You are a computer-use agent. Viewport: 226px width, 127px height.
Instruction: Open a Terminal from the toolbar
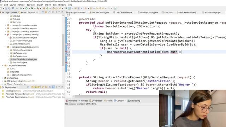click(x=13, y=8)
